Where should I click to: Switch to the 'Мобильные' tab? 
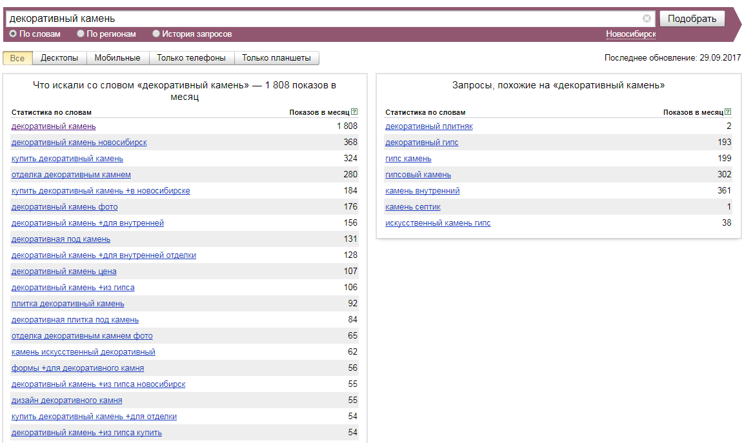[x=117, y=58]
